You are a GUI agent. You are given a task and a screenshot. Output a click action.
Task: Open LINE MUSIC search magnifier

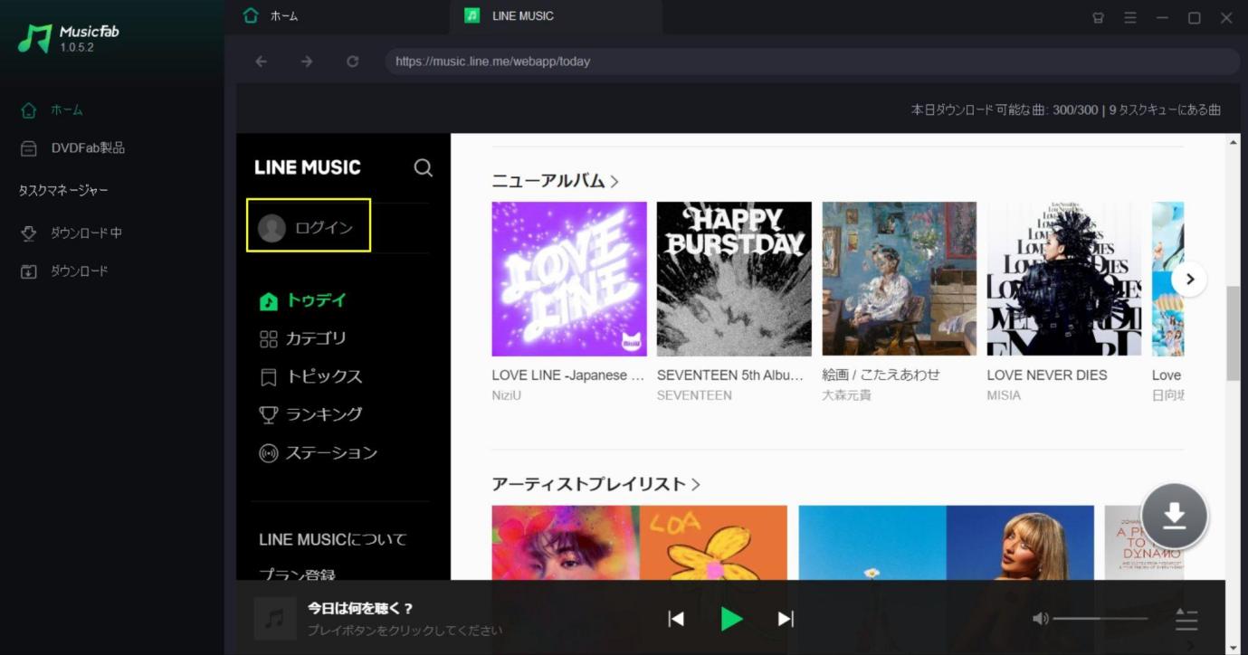tap(423, 167)
